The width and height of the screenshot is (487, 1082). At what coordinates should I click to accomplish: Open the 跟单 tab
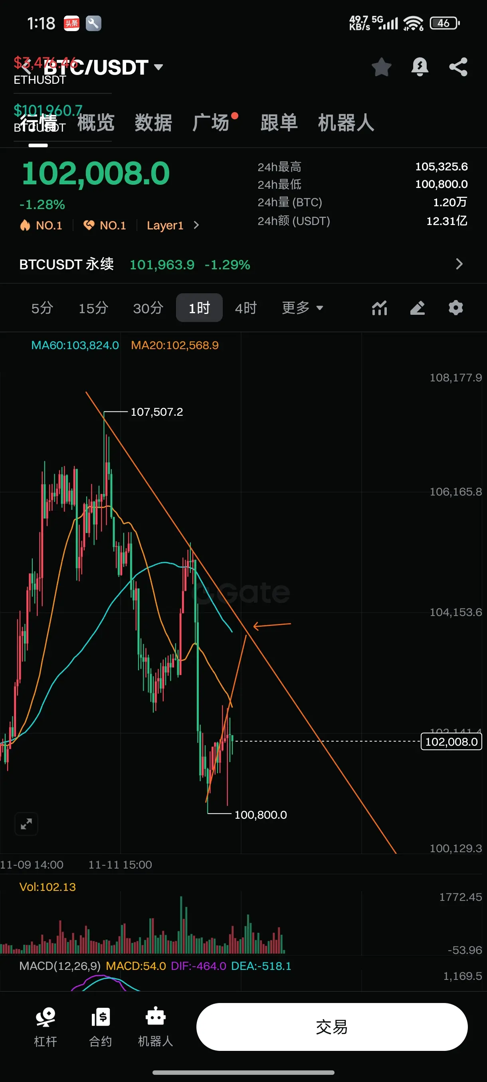click(x=279, y=122)
